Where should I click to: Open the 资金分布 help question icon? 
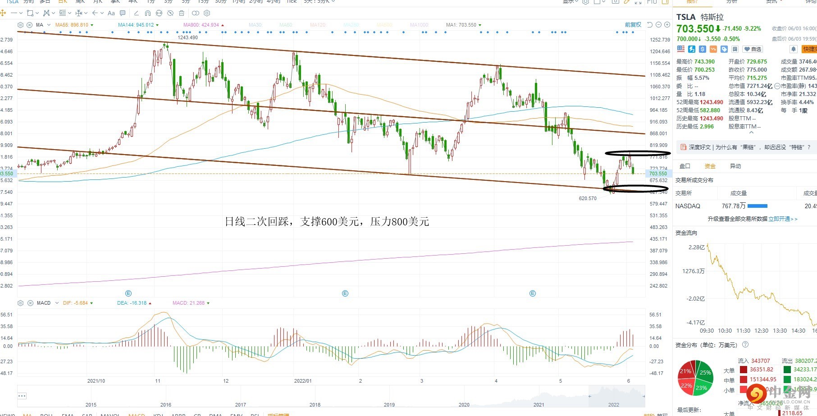[745, 345]
